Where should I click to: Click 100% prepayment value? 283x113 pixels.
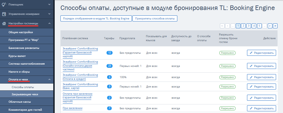coord(123,77)
